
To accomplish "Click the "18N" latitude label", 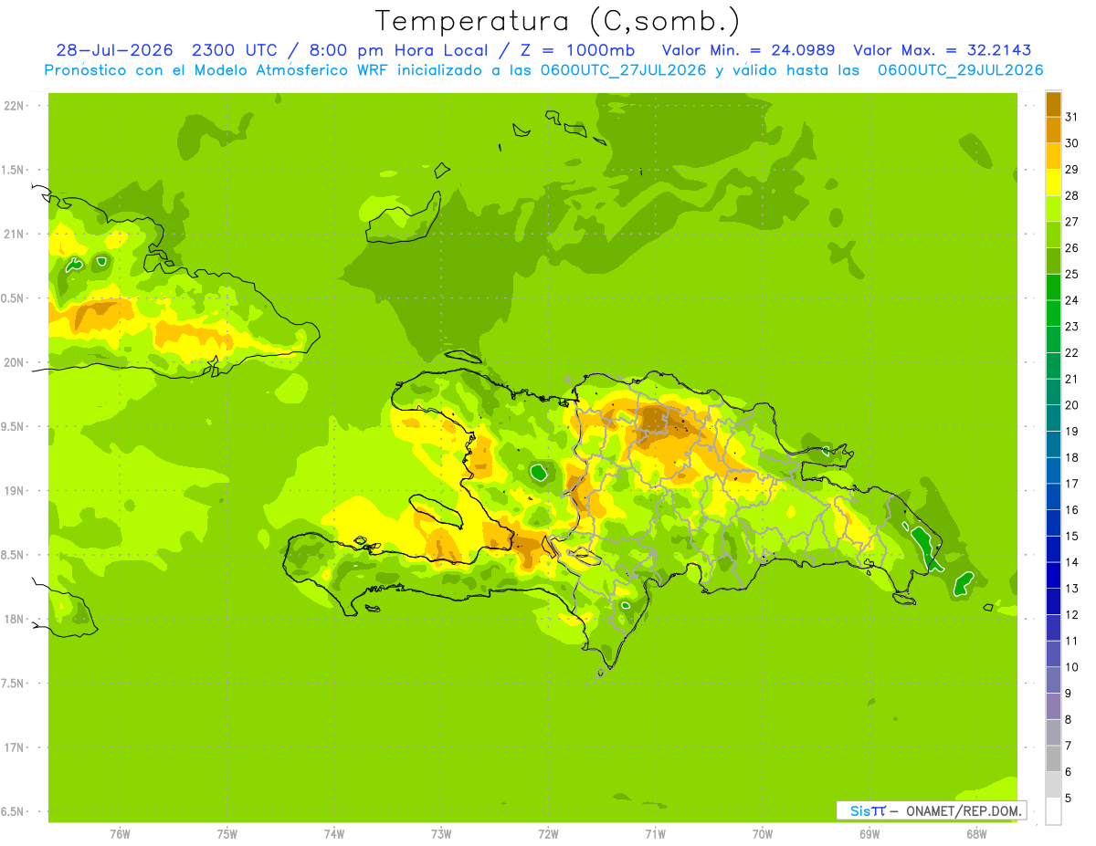I will pyautogui.click(x=14, y=619).
